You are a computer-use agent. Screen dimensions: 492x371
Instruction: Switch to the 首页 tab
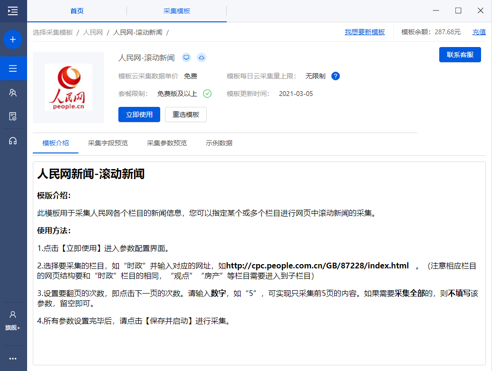pos(77,11)
